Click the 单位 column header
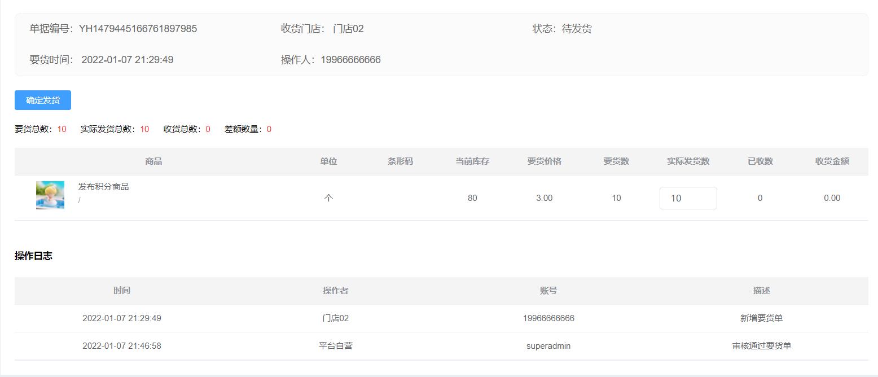 click(328, 161)
